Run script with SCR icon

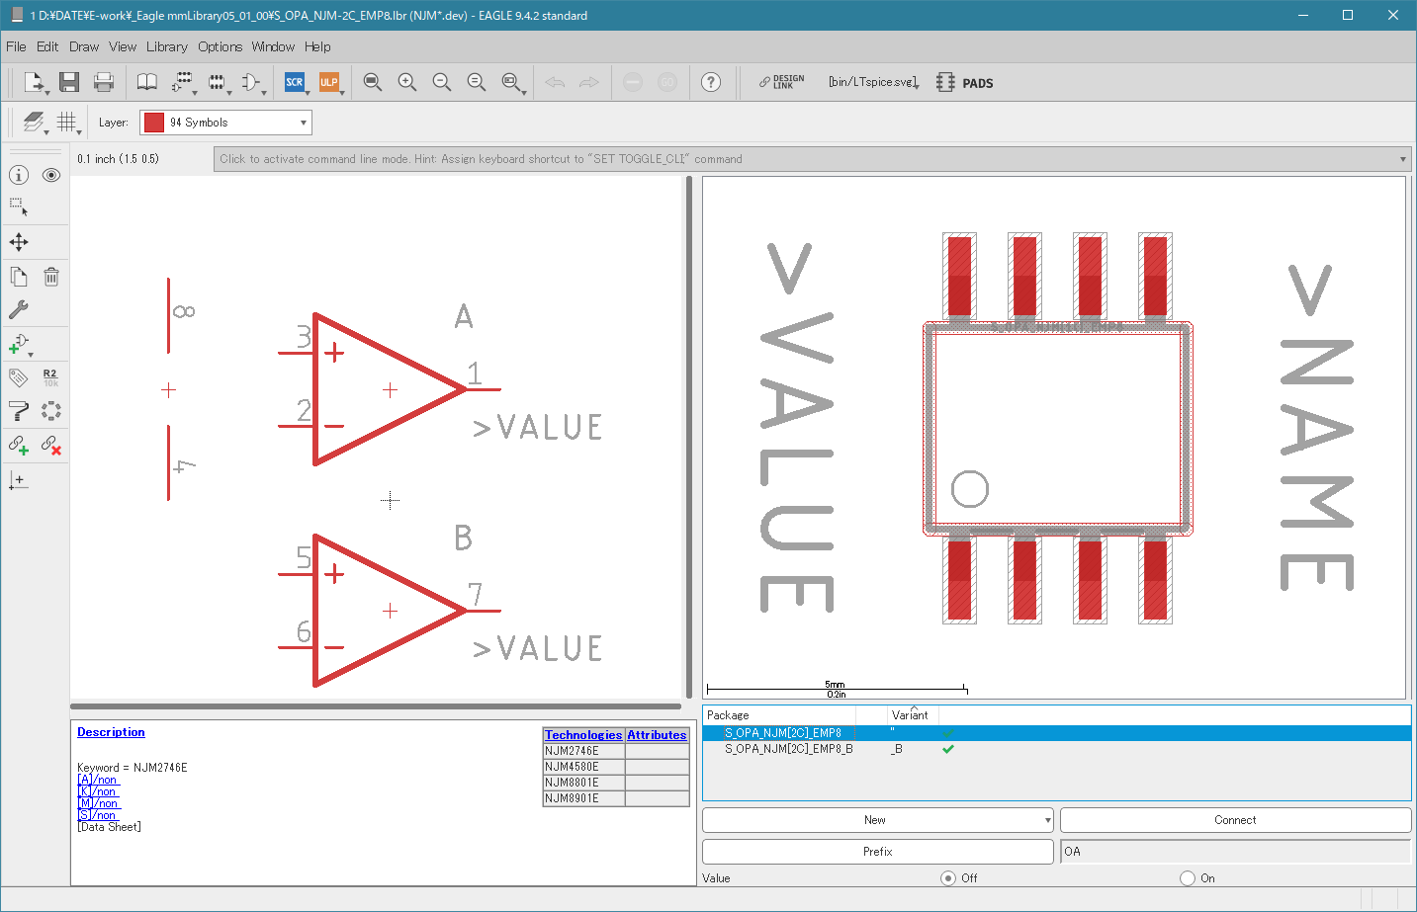tap(295, 82)
